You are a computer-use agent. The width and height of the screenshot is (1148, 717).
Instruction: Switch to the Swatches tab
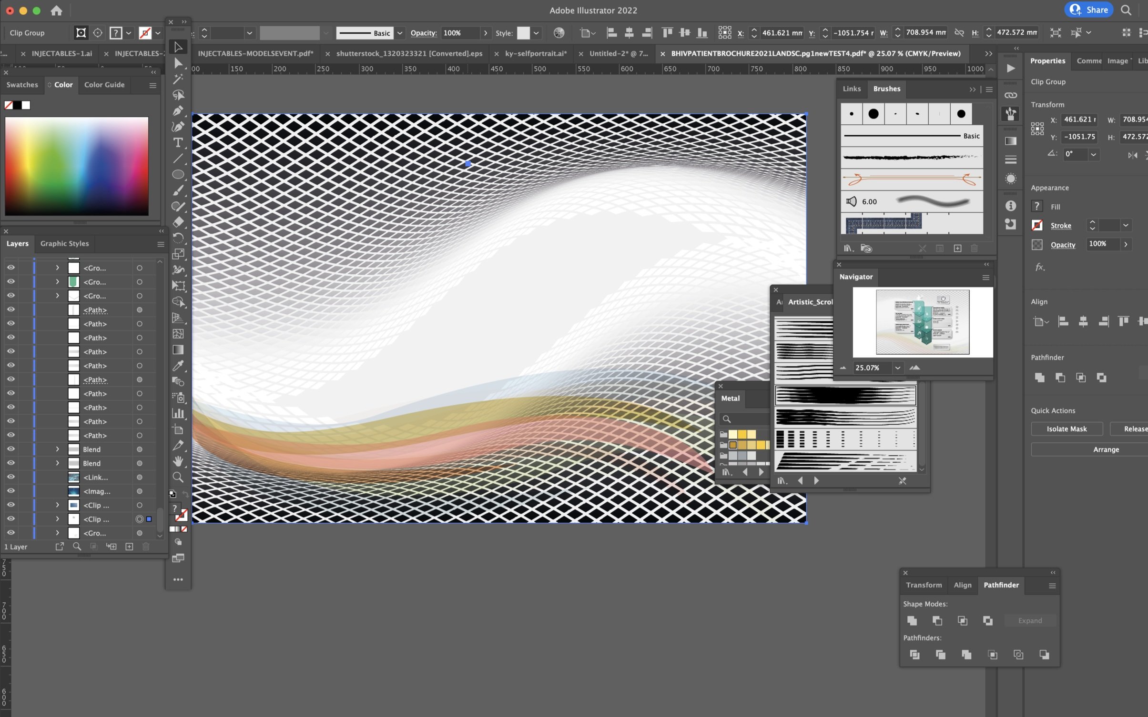[x=22, y=85]
